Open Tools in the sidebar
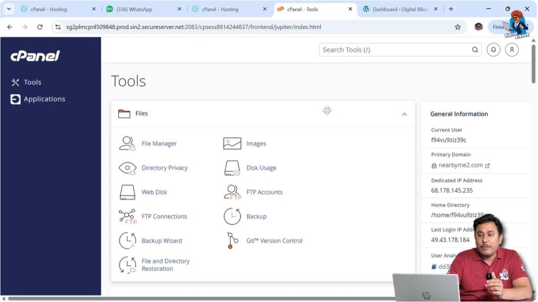The height and width of the screenshot is (302, 538). 32,82
